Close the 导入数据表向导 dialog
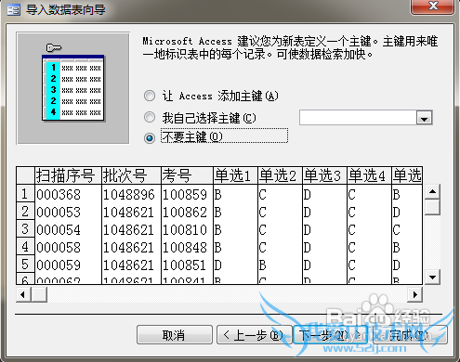 [433, 6]
